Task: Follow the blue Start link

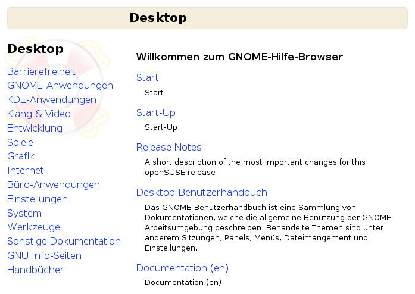Action: pyautogui.click(x=148, y=77)
